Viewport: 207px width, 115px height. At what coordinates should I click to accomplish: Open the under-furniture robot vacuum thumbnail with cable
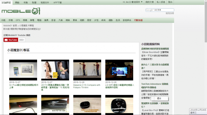click(23, 105)
